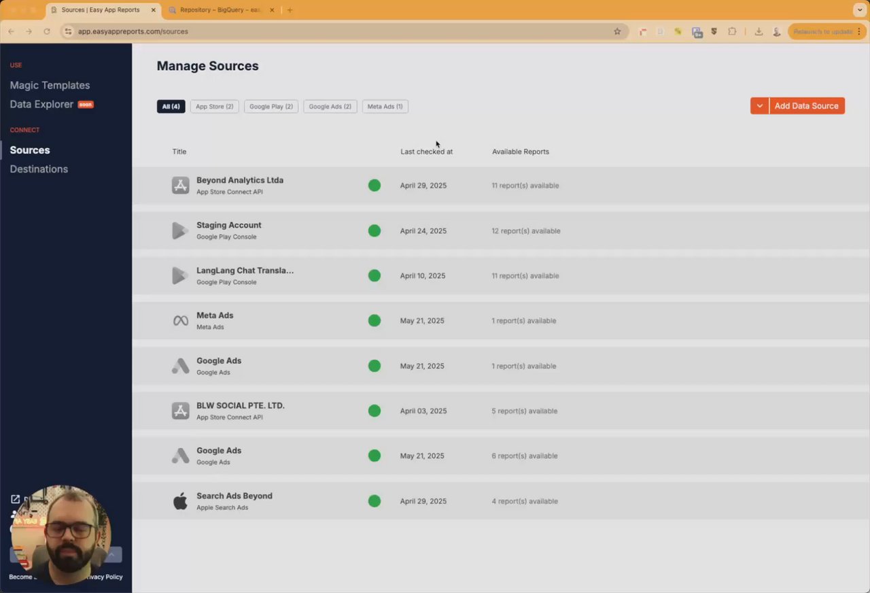Click the App Store icon beside BLW SOCIAL PTE. LTD.
The height and width of the screenshot is (593, 870).
click(180, 411)
